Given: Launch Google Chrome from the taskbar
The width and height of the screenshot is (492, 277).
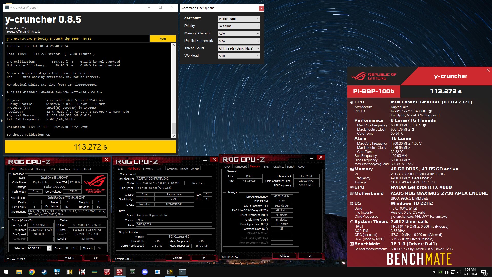Looking at the screenshot, I should pyautogui.click(x=32, y=272).
